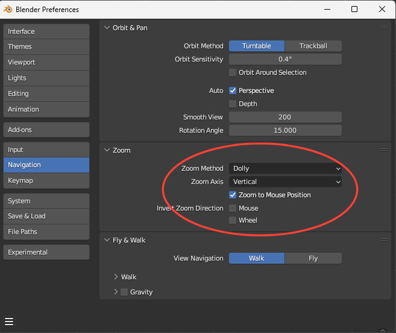Switch to the Lights tab
Image resolution: width=396 pixels, height=333 pixels.
coord(46,78)
